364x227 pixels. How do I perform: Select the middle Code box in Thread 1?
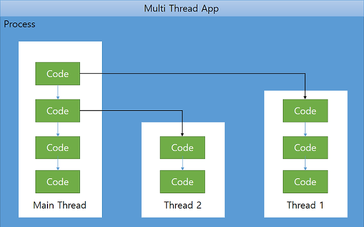305,147
